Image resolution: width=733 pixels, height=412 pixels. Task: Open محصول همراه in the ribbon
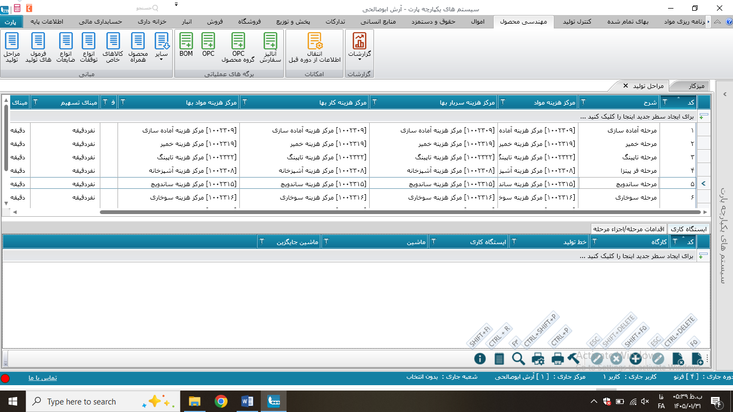click(x=138, y=48)
